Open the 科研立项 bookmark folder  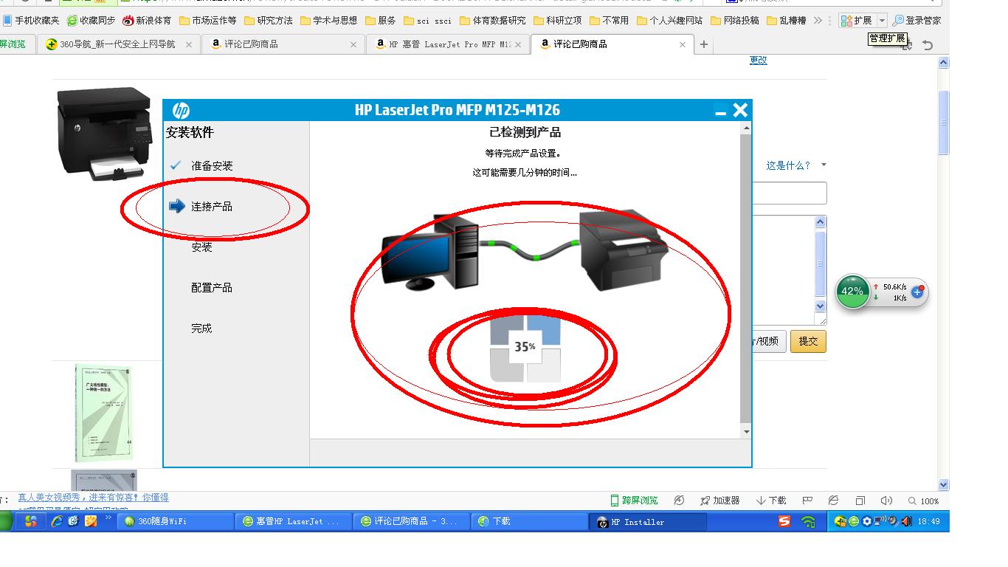point(558,21)
